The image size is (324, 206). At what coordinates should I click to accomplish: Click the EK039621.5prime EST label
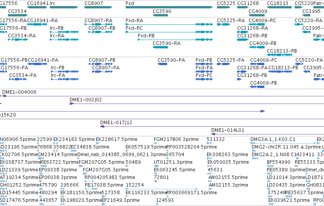(x=289, y=200)
